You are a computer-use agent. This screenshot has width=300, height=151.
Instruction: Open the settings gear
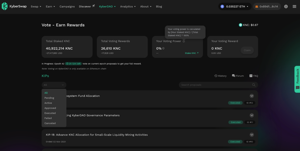(x=286, y=6)
